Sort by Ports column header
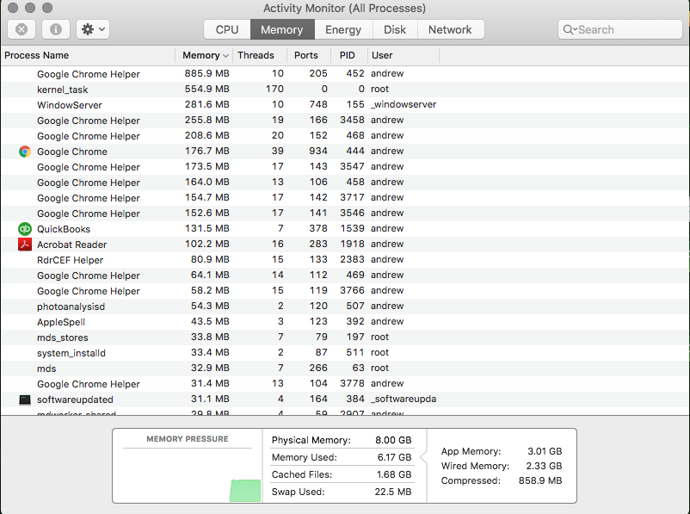Image resolution: width=690 pixels, height=514 pixels. [309, 55]
